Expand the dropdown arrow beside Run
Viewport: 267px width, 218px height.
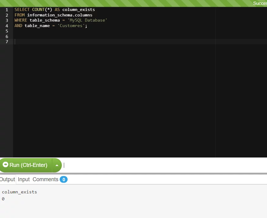[x=57, y=165]
